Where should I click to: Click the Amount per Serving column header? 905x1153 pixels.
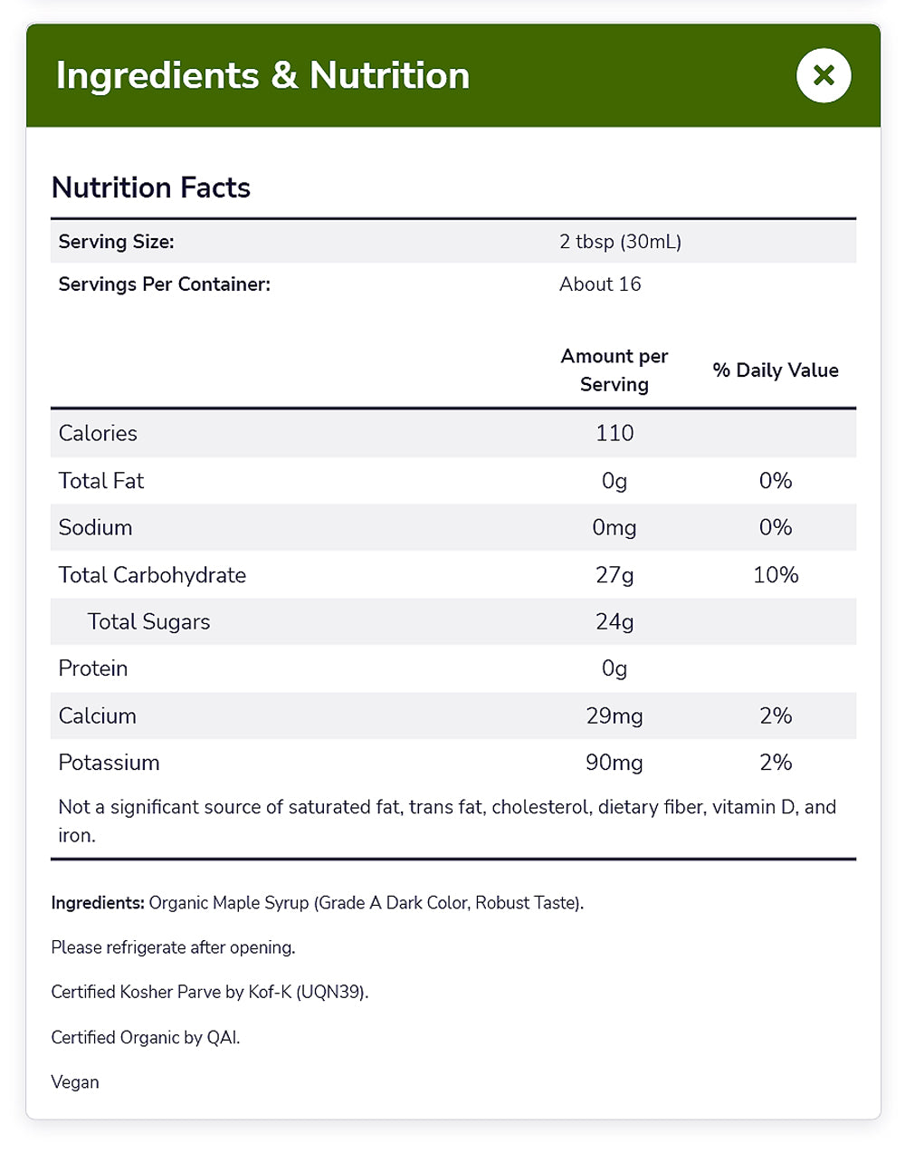coord(614,370)
